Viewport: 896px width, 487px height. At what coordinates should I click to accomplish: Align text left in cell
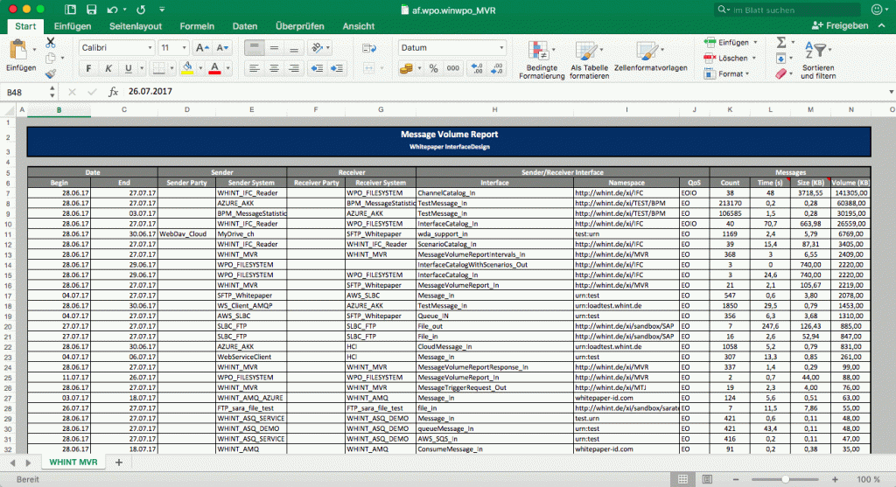[x=255, y=68]
